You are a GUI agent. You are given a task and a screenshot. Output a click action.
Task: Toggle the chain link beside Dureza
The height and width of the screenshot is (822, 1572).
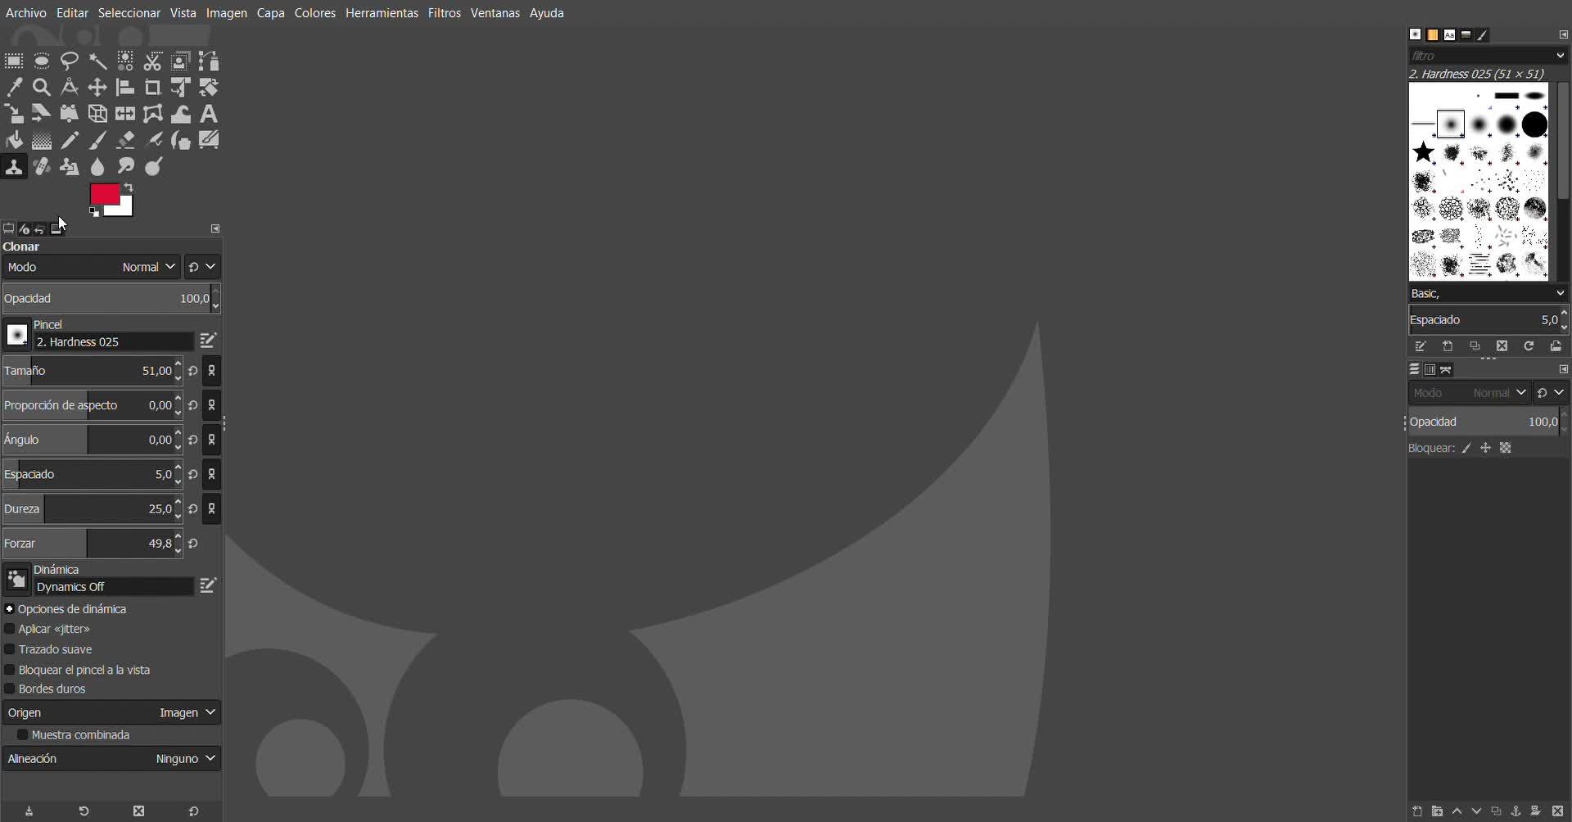tap(212, 508)
